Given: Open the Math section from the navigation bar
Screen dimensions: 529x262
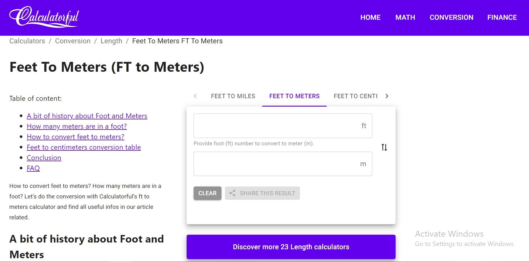Looking at the screenshot, I should pos(405,17).
